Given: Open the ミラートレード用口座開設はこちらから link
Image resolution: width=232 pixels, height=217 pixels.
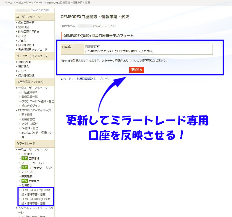Looking at the screenshot, I should click(x=84, y=79).
